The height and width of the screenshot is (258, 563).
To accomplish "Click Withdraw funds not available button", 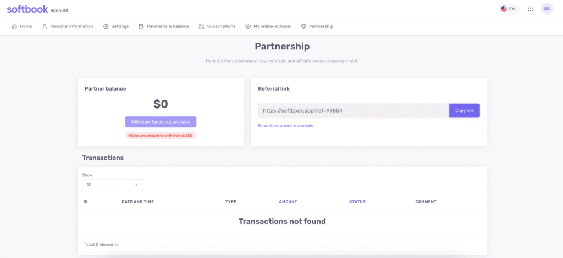I will pyautogui.click(x=161, y=122).
